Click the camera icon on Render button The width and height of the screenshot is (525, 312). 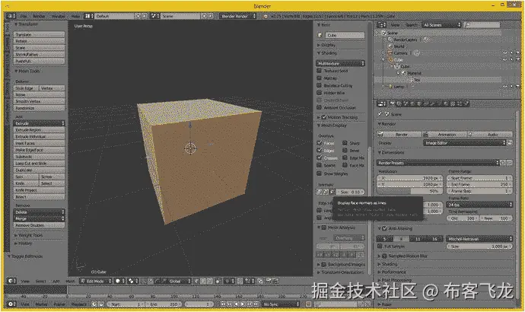[380, 134]
